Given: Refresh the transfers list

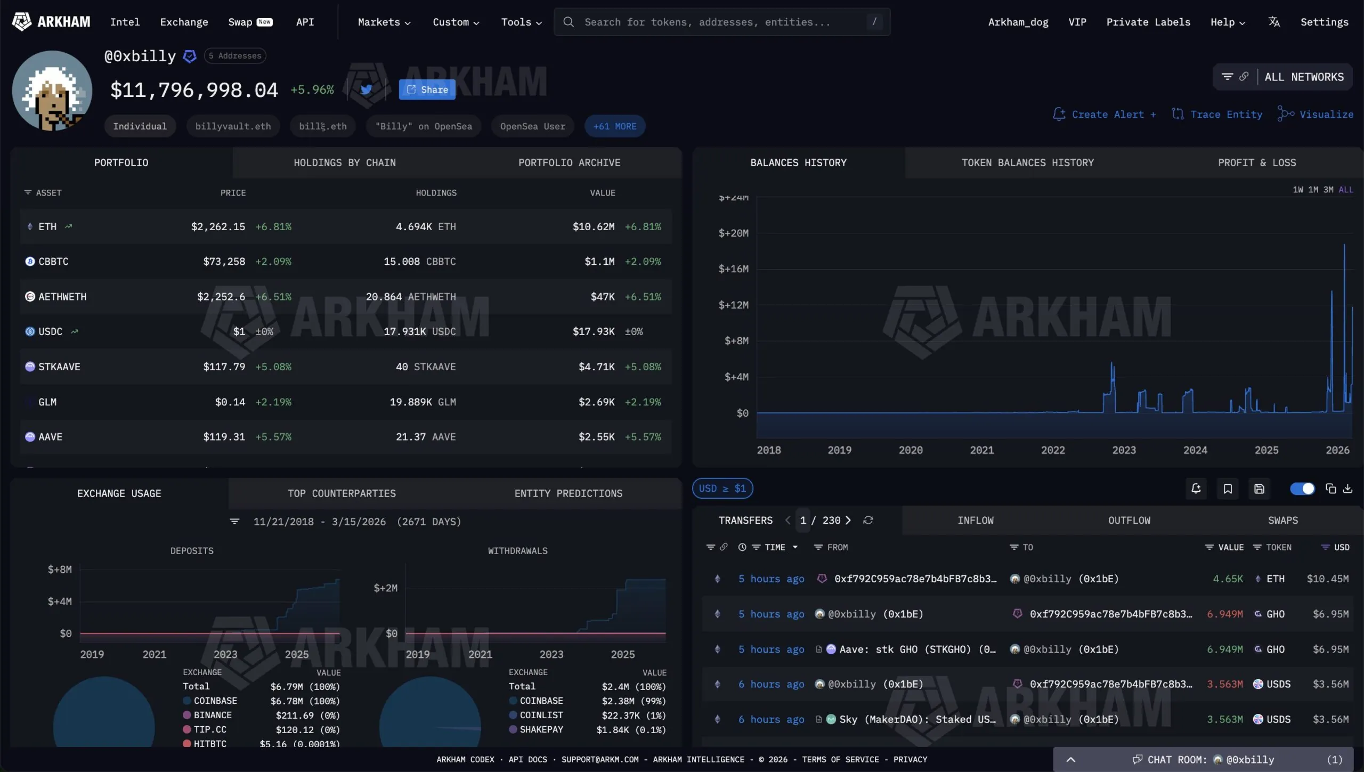Looking at the screenshot, I should point(868,520).
